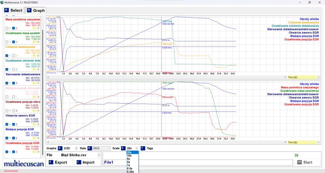
Task: Click the F10 icon on Start button
Action: [300, 162]
